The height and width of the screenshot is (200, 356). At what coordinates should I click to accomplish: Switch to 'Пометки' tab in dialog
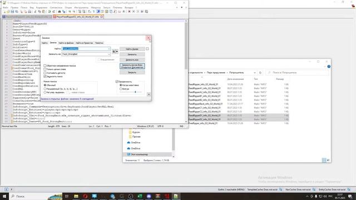pos(99,43)
